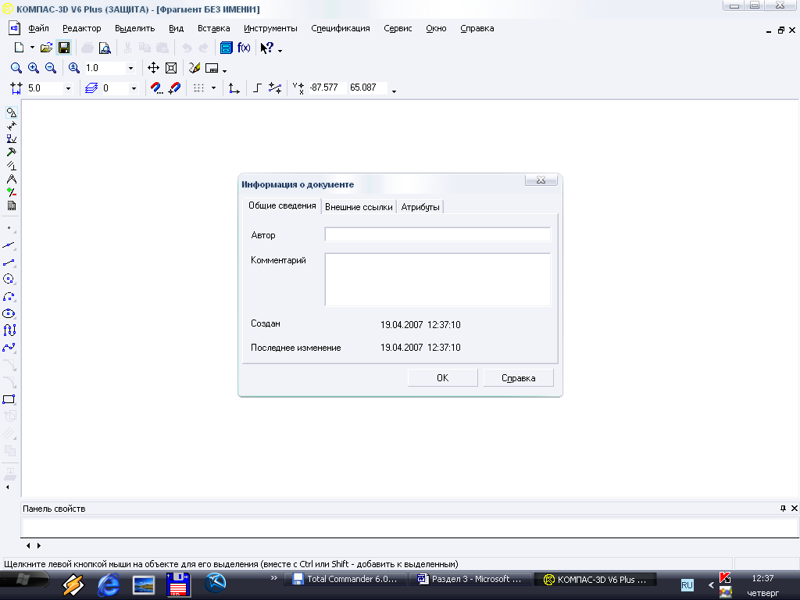The image size is (800, 600).
Task: Open a file with the folder icon
Action: pyautogui.click(x=46, y=48)
